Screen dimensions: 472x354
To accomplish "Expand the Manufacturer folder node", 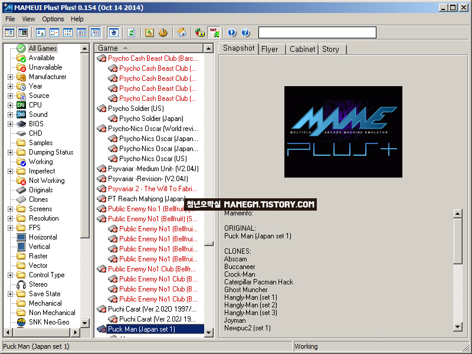I will pos(10,77).
